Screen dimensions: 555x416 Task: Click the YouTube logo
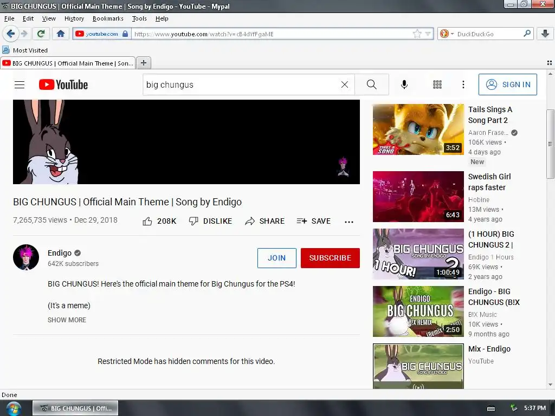tap(63, 84)
